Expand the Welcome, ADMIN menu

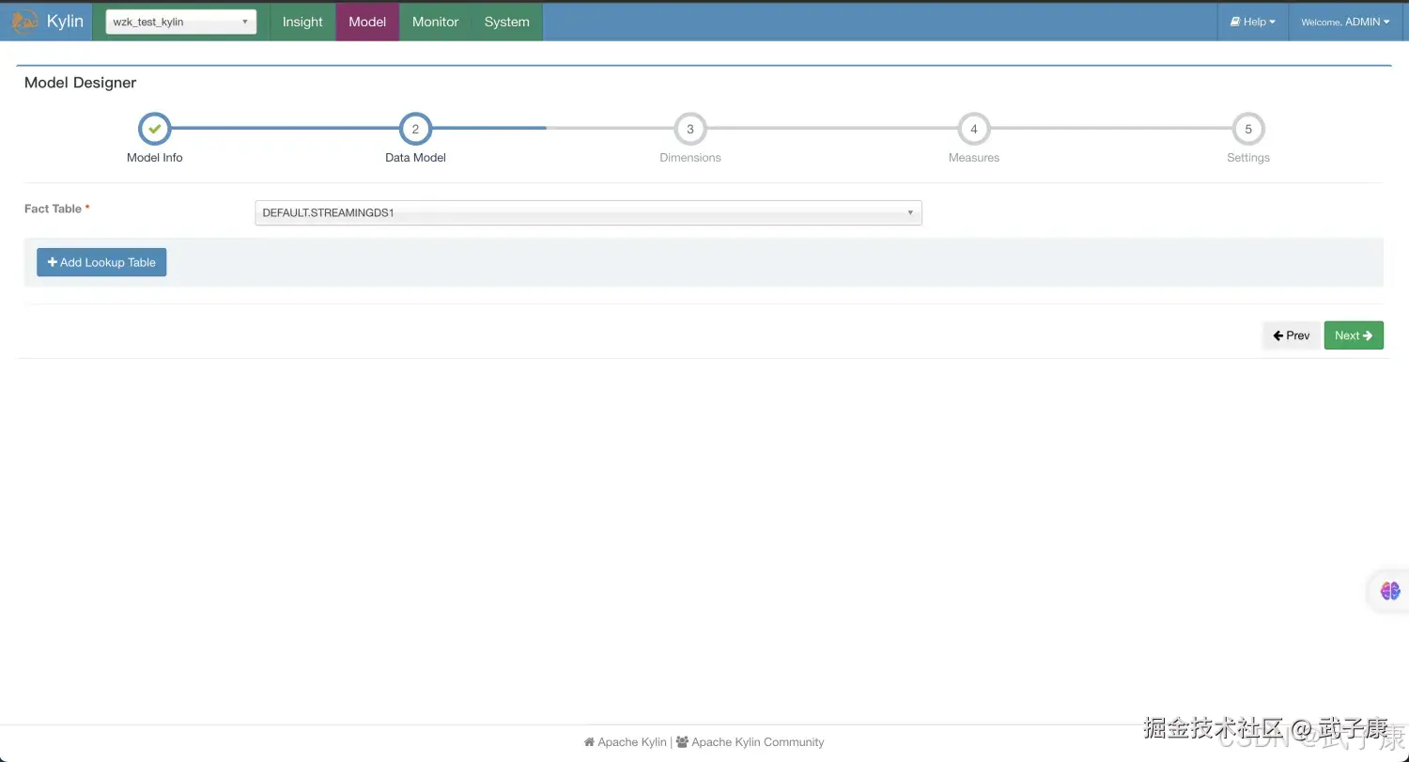tap(1345, 21)
